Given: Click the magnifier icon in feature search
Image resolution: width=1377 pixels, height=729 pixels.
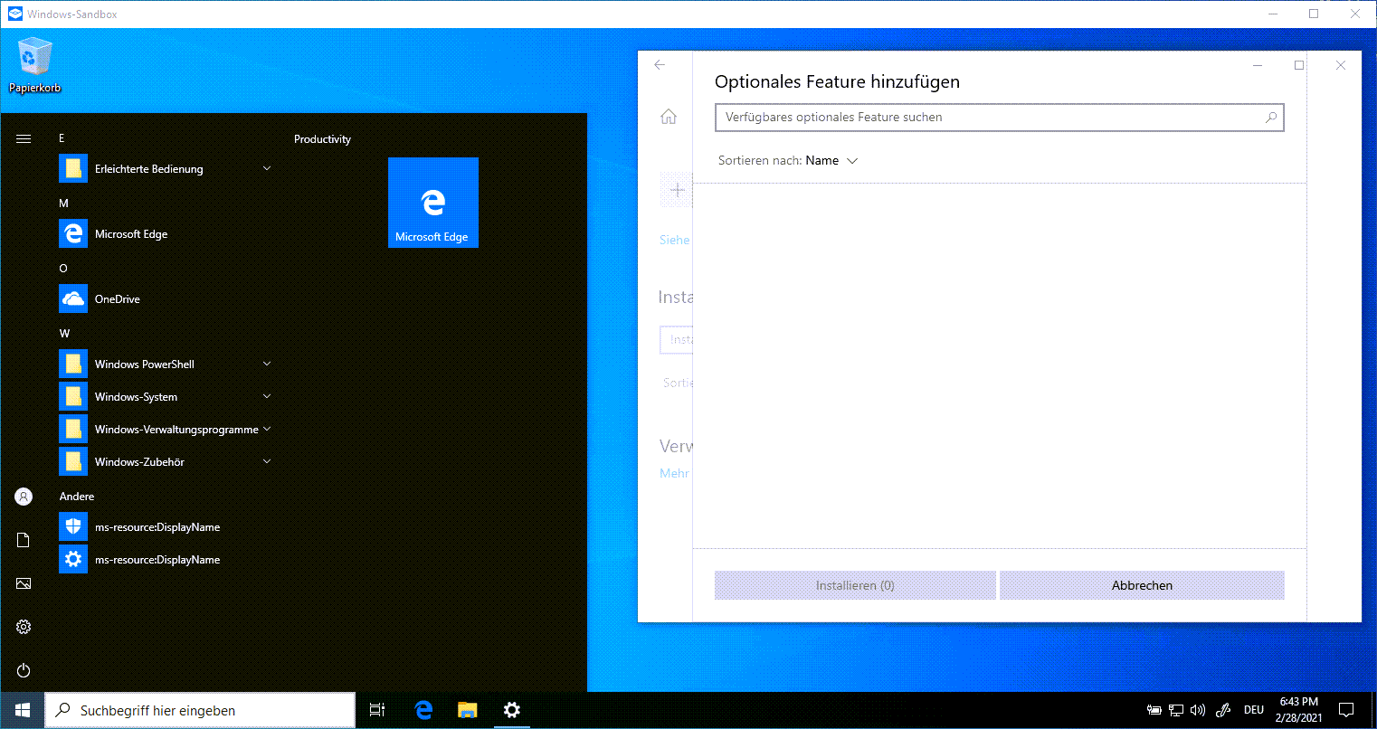Looking at the screenshot, I should 1270,118.
